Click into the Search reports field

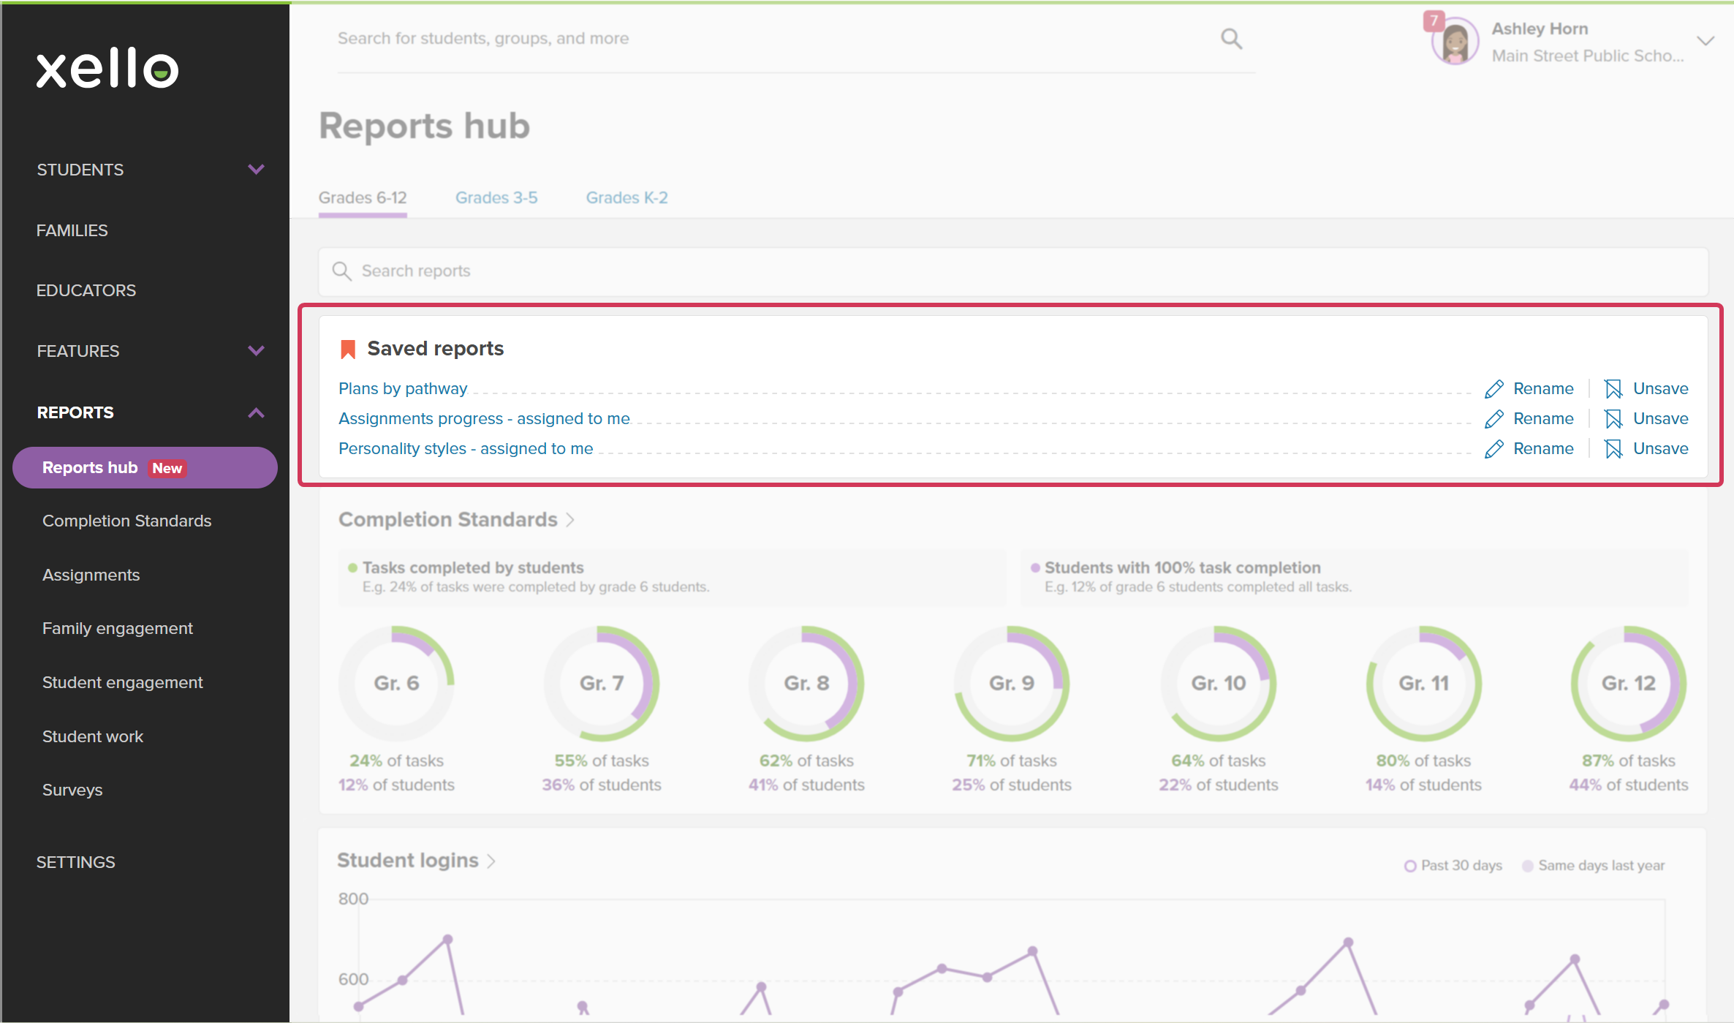(x=1013, y=271)
